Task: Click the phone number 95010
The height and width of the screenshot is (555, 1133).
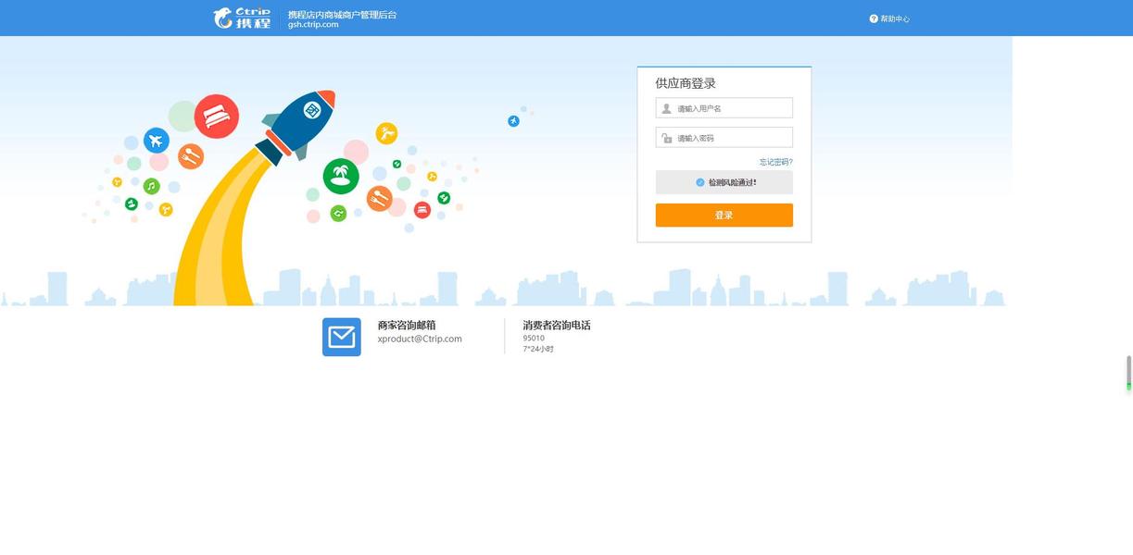Action: (534, 339)
